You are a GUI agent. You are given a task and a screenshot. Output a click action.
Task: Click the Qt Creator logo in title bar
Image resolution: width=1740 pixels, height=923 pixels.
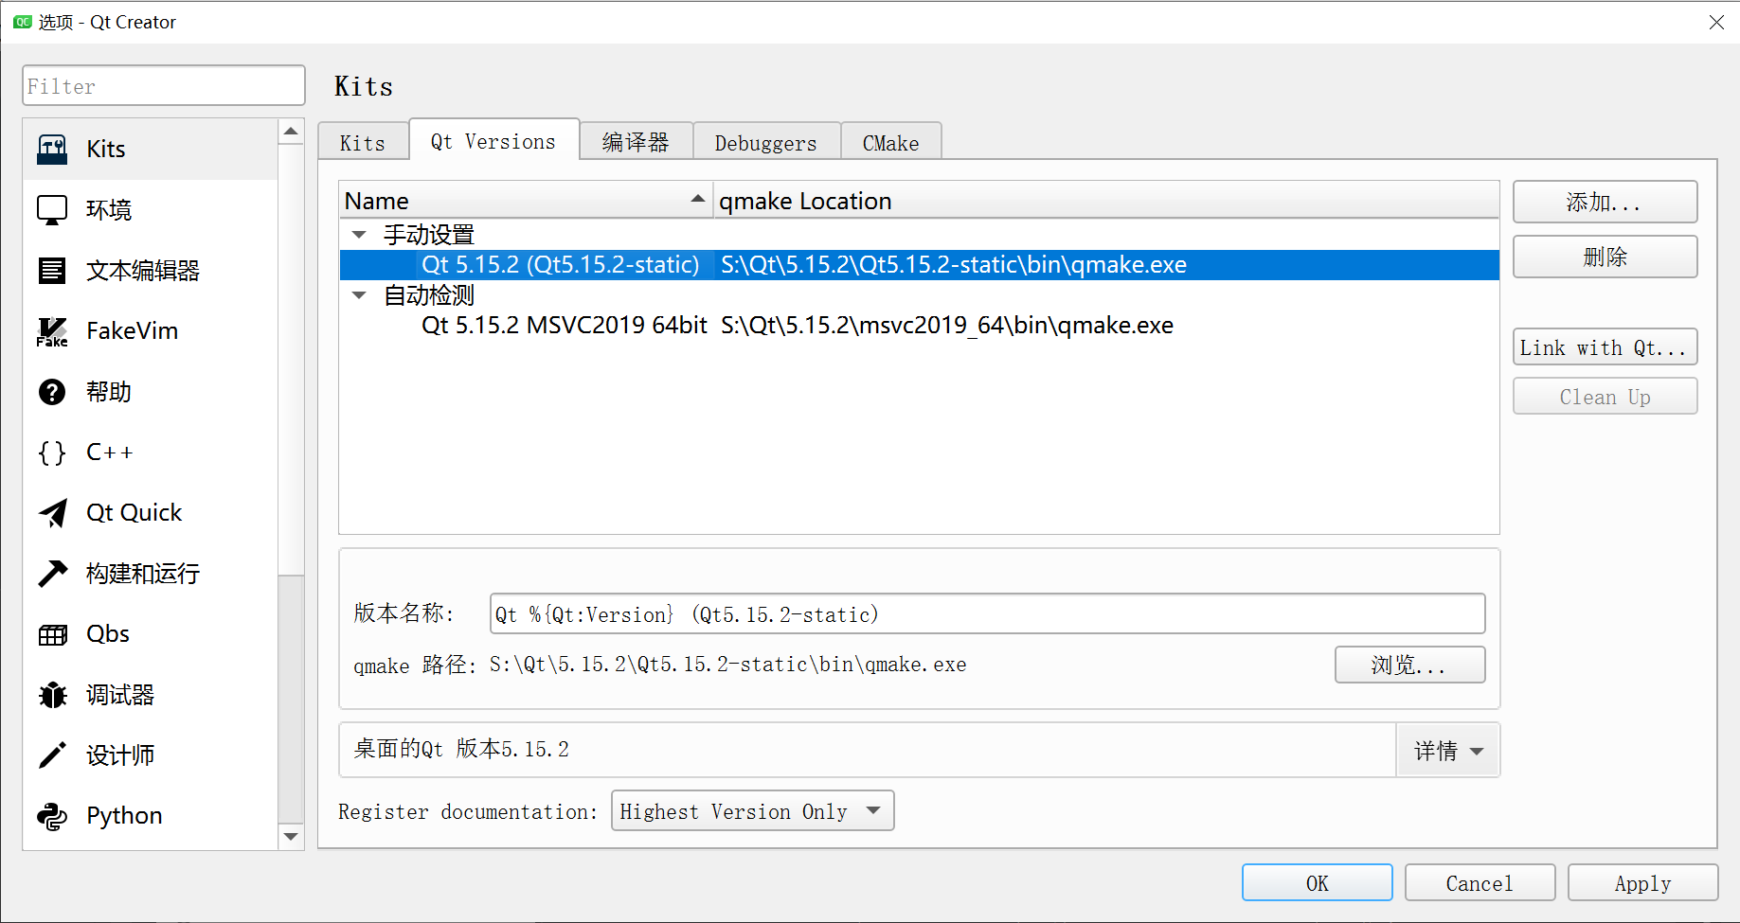23,22
